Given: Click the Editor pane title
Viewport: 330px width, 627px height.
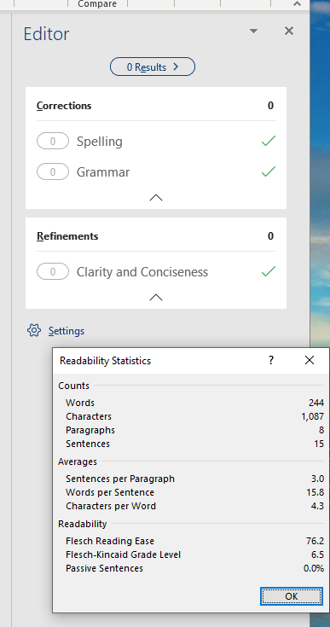Looking at the screenshot, I should coord(46,33).
